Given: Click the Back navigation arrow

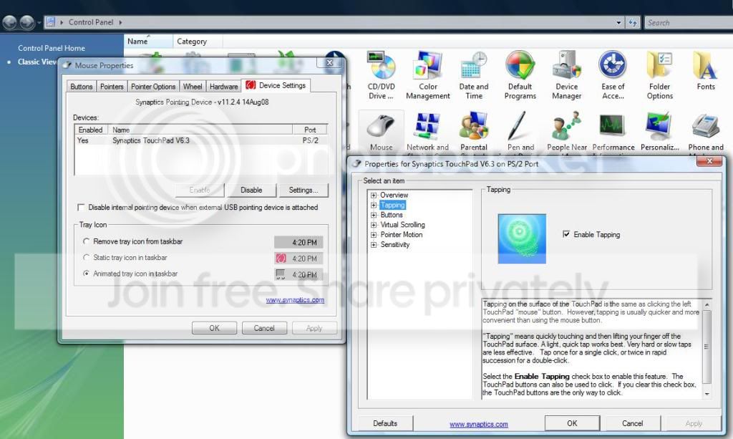Looking at the screenshot, I should click(10, 22).
